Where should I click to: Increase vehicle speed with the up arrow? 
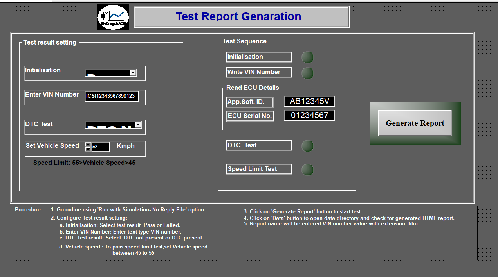[88, 145]
